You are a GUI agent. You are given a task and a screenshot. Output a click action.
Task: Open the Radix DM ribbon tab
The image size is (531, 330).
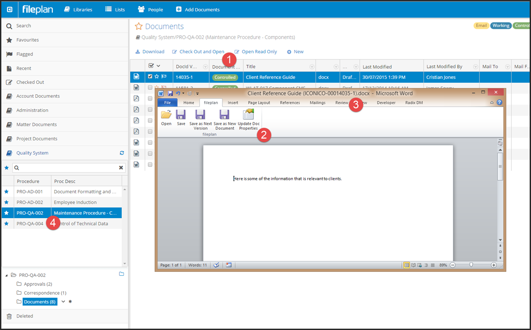(x=414, y=103)
